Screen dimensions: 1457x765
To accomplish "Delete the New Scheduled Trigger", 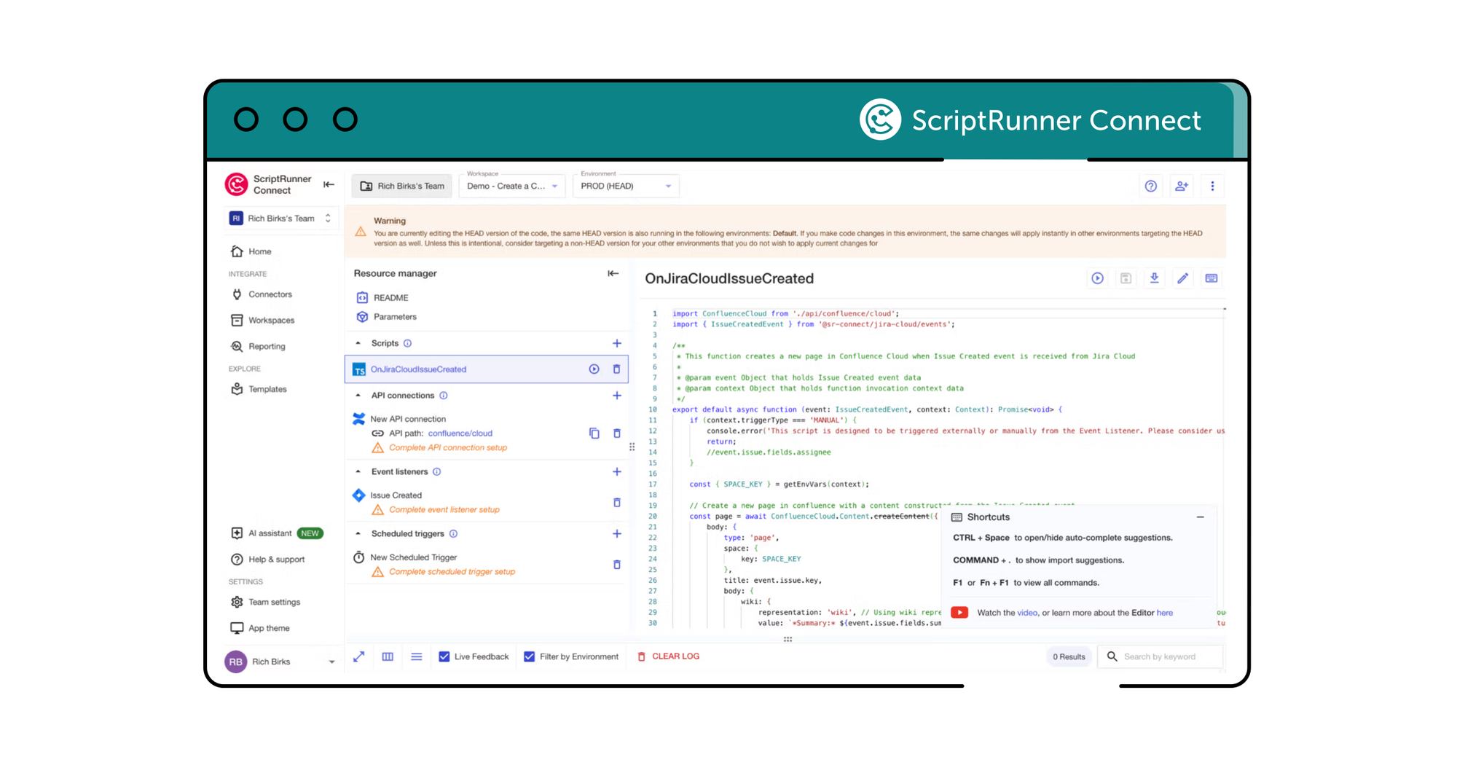I will click(x=616, y=565).
